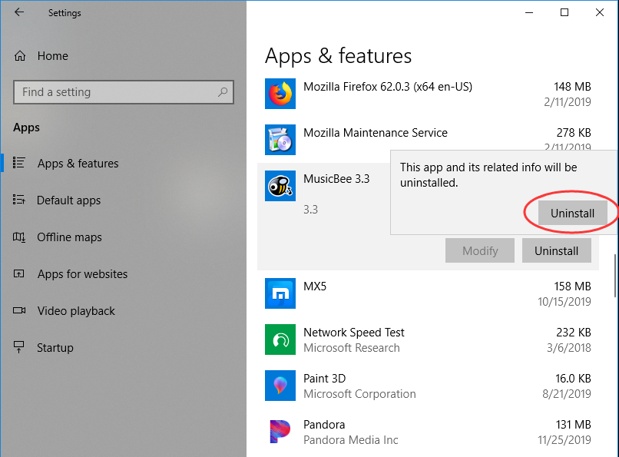Click the Microsoft Research publisher text
This screenshot has height=457, width=619.
[351, 348]
